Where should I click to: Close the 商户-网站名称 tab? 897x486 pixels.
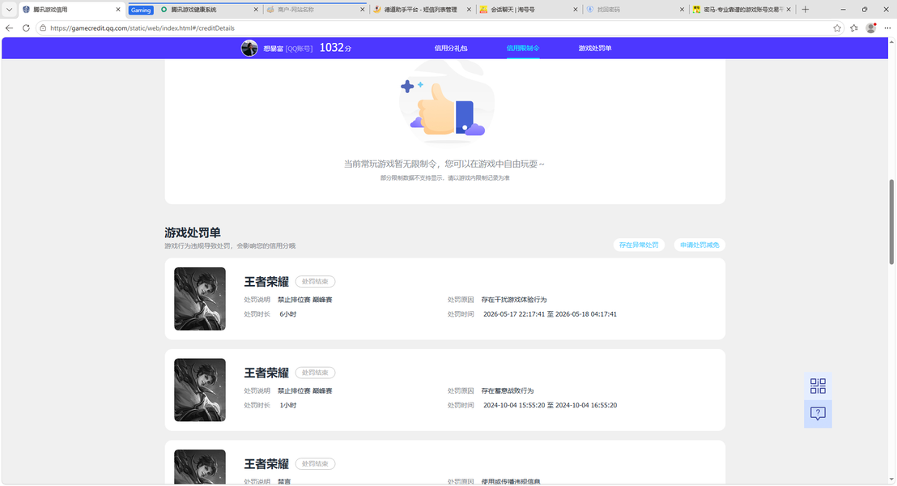pos(362,9)
